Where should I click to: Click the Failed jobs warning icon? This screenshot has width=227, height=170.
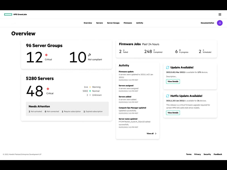tap(124, 50)
